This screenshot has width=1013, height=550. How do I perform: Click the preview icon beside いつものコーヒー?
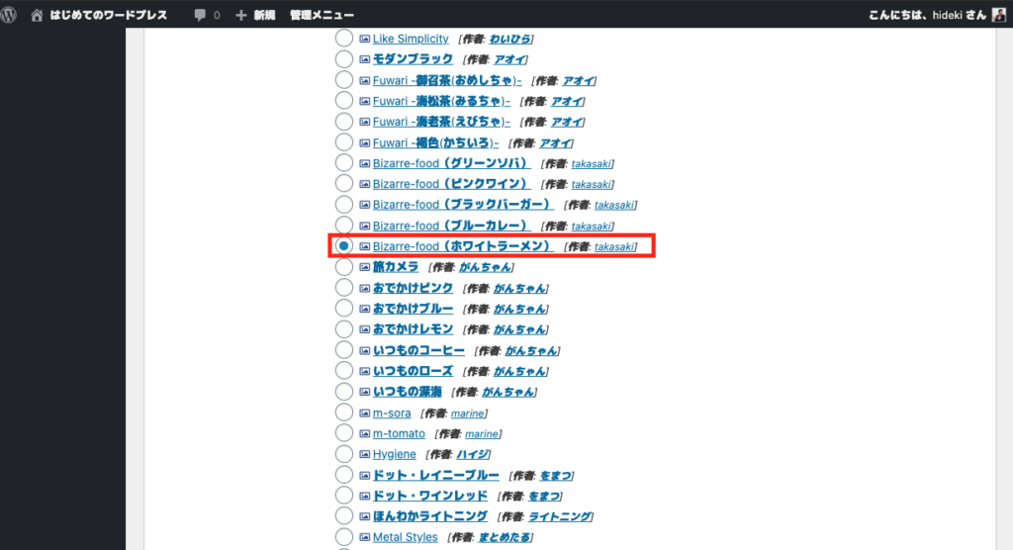tap(364, 351)
